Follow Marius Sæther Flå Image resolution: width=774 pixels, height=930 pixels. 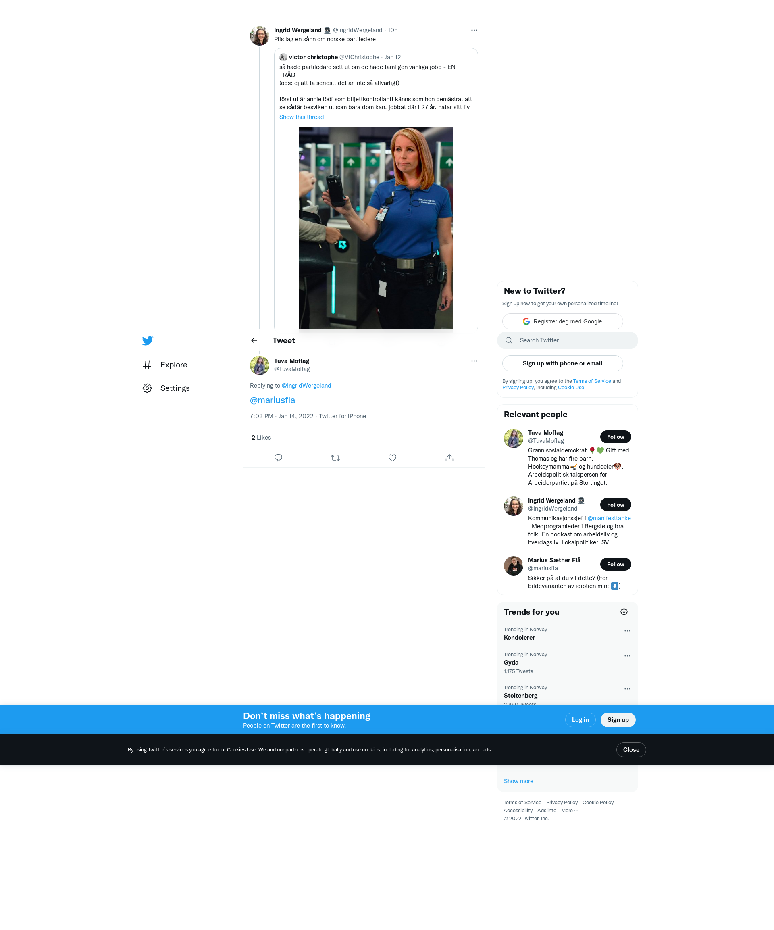(x=615, y=565)
